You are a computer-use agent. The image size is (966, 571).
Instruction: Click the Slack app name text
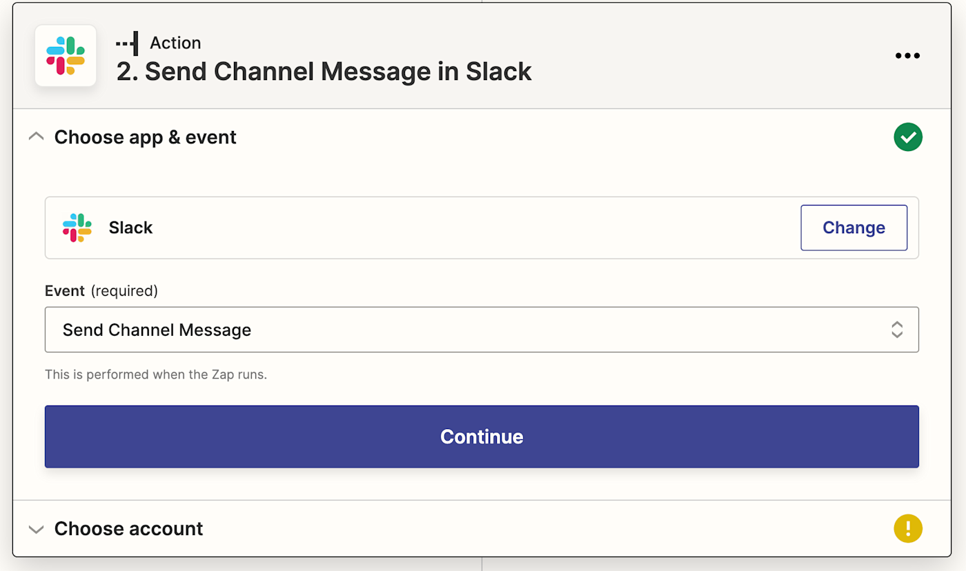click(130, 228)
